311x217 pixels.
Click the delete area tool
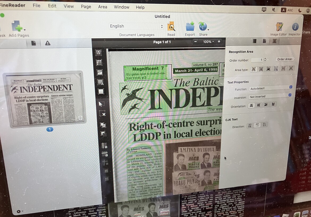coord(102,114)
